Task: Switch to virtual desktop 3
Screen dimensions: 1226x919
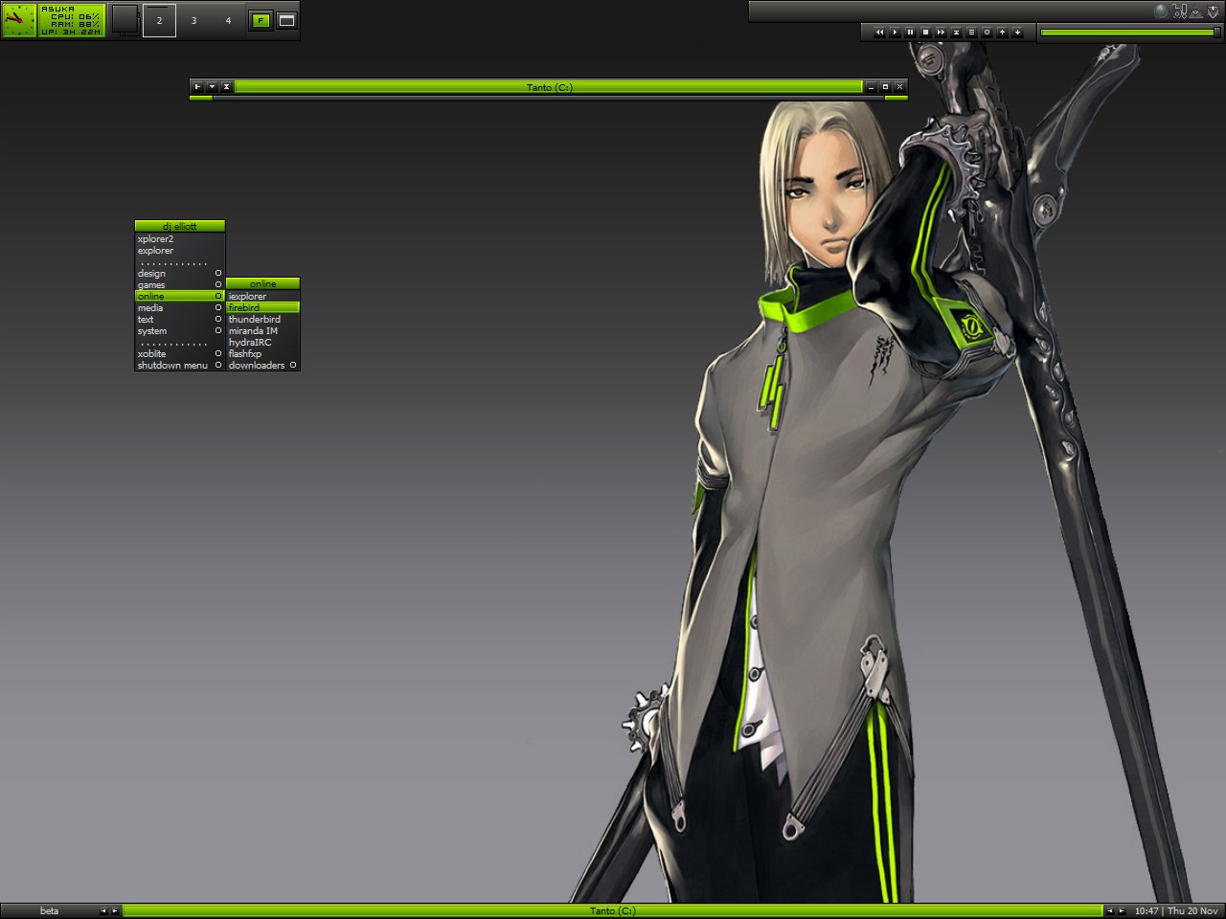Action: [x=193, y=20]
